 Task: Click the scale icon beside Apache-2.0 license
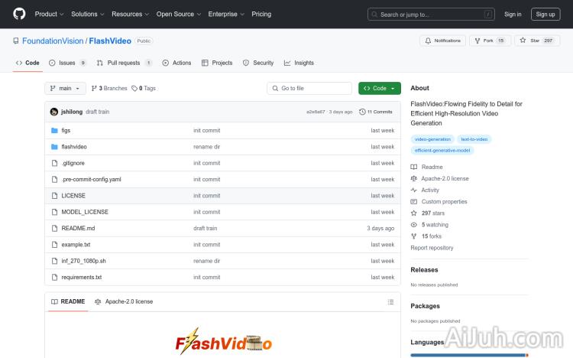(413, 178)
